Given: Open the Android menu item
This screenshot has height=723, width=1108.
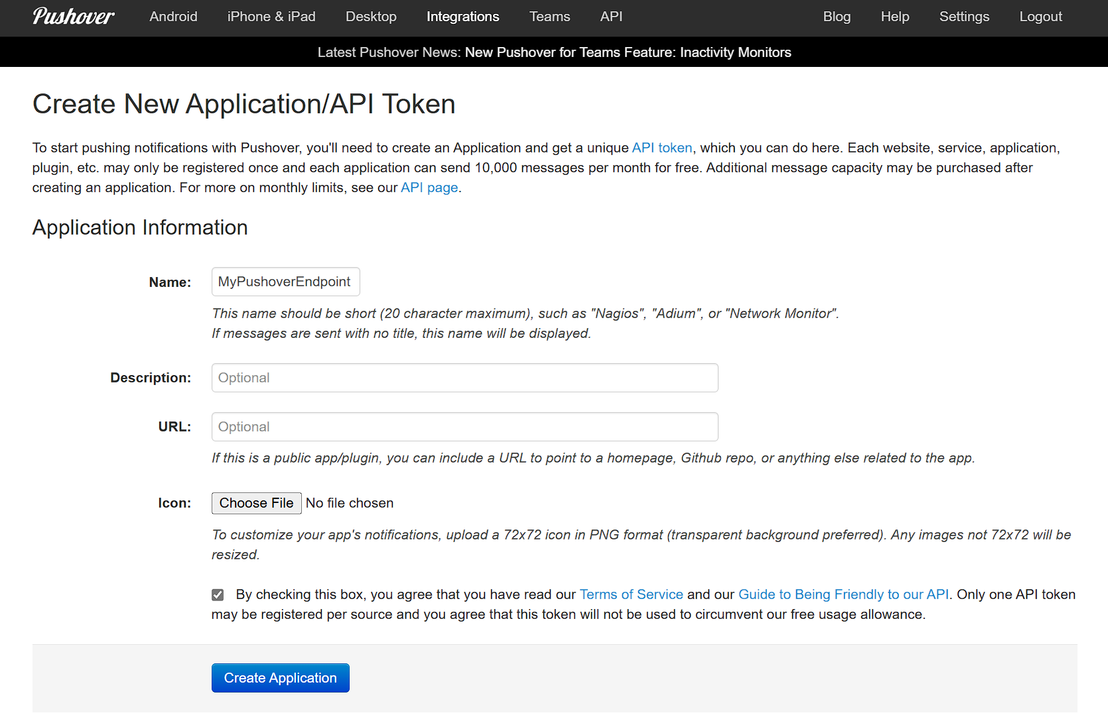Looking at the screenshot, I should (x=173, y=17).
